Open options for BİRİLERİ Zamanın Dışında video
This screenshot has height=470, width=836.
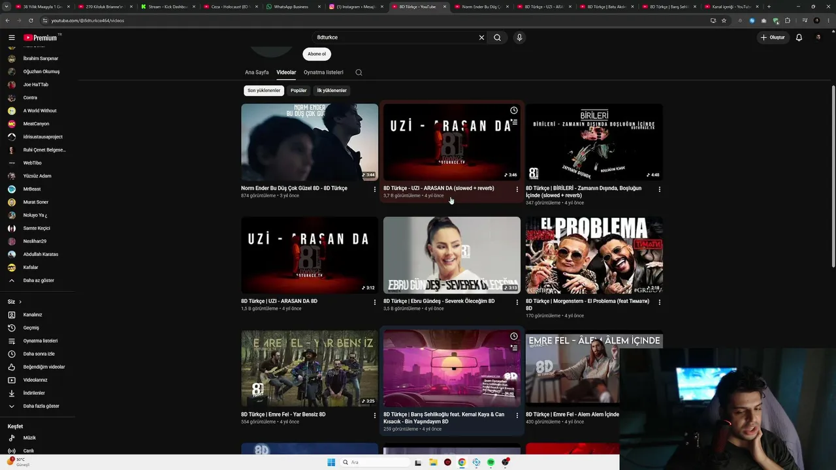660,189
